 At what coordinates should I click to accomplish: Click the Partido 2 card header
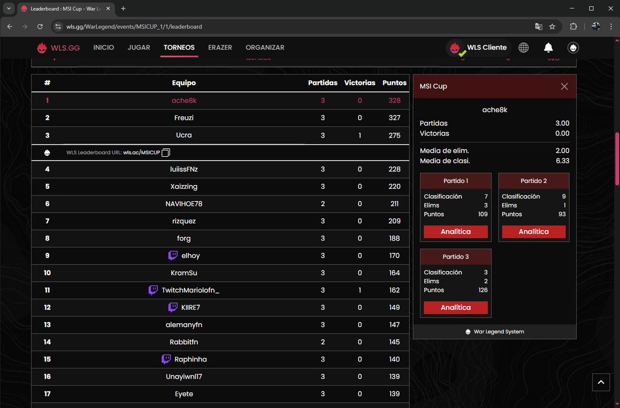[x=534, y=181]
